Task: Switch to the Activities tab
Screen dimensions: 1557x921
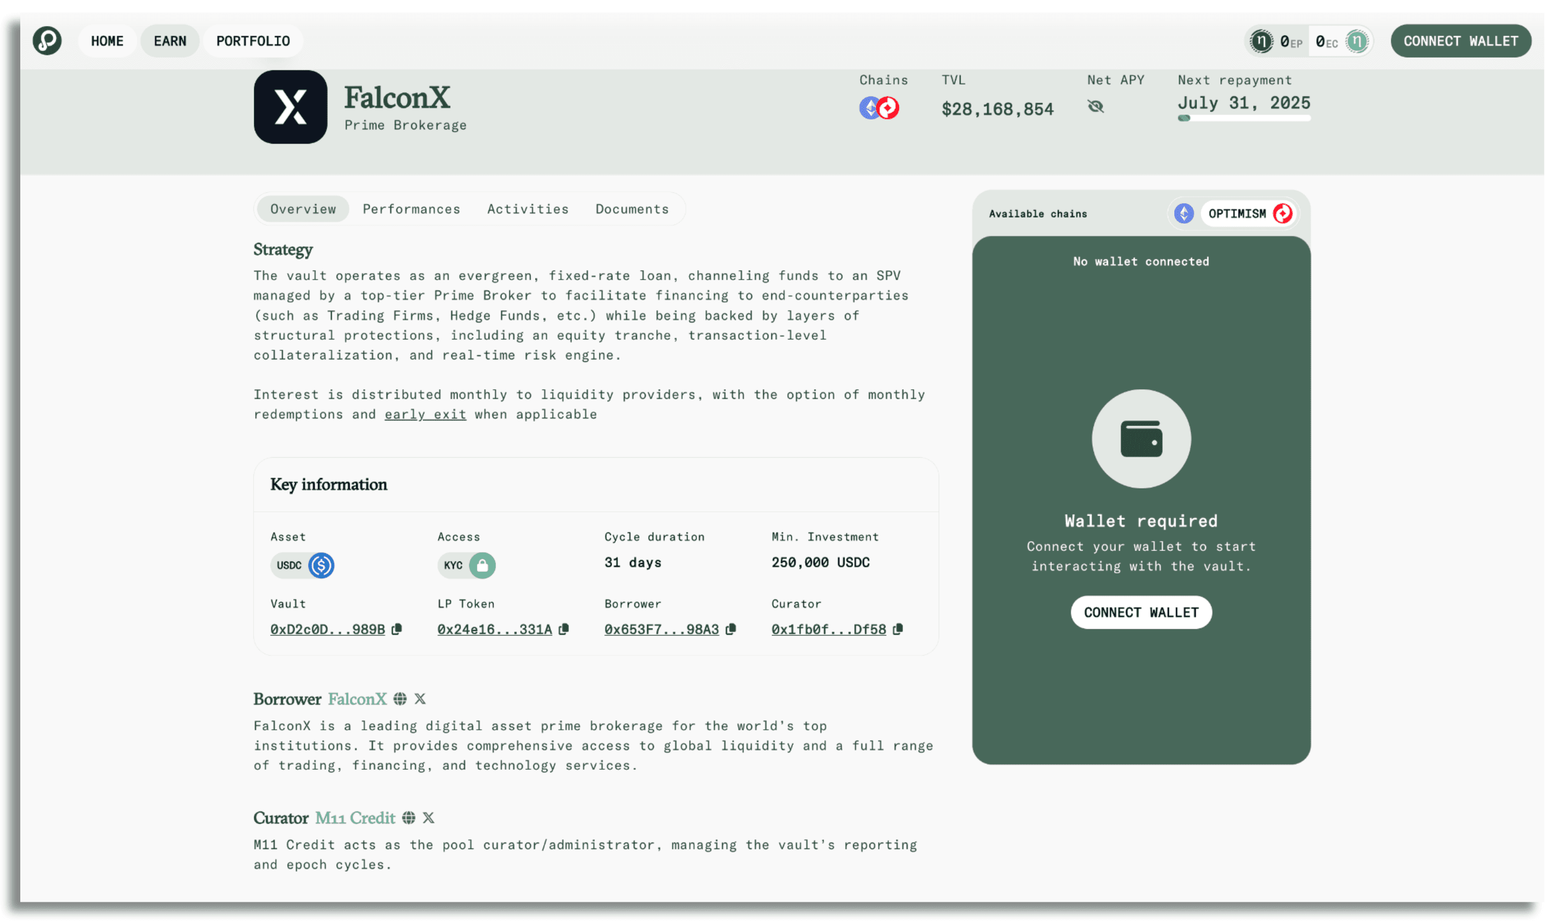Action: click(x=528, y=209)
